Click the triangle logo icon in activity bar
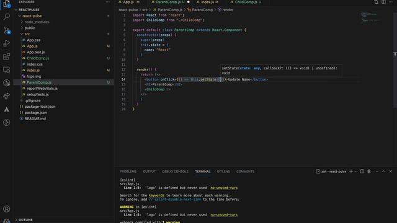Screen dimensions: 397x223 [x=7, y=109]
